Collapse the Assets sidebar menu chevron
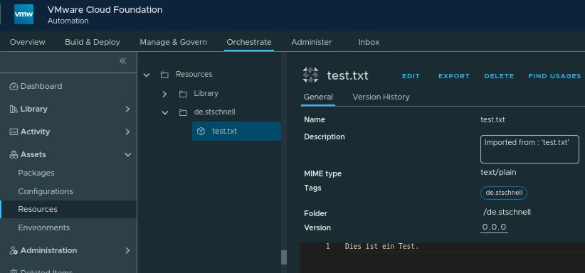585x273 pixels. [127, 154]
